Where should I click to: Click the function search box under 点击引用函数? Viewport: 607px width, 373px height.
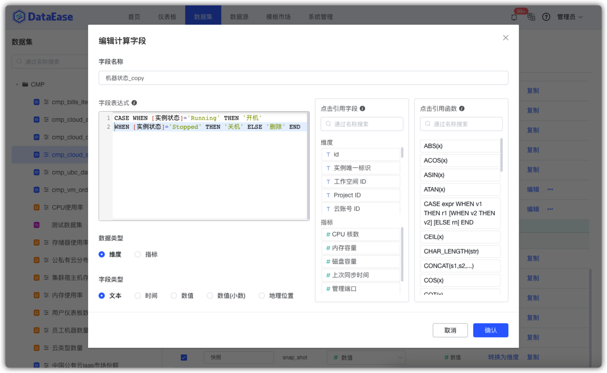461,124
